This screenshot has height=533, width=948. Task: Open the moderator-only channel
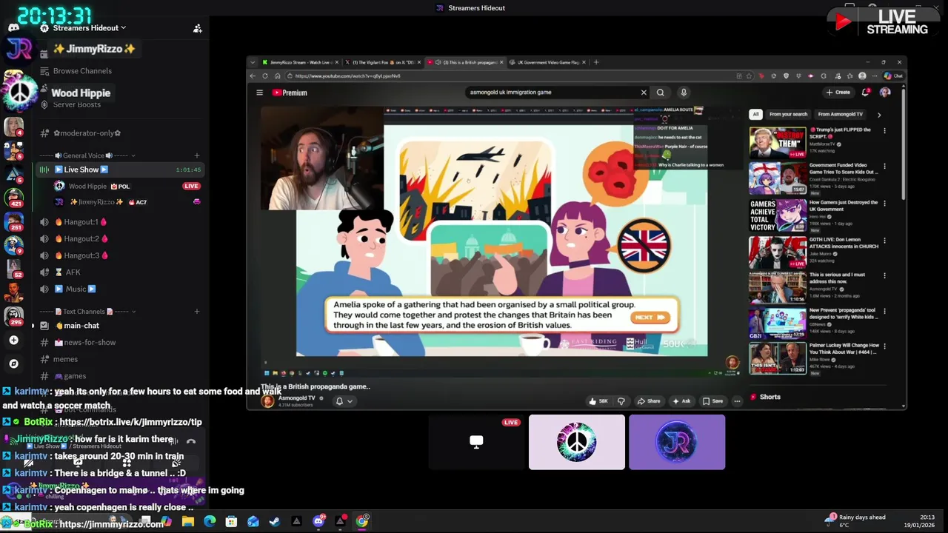coord(87,133)
